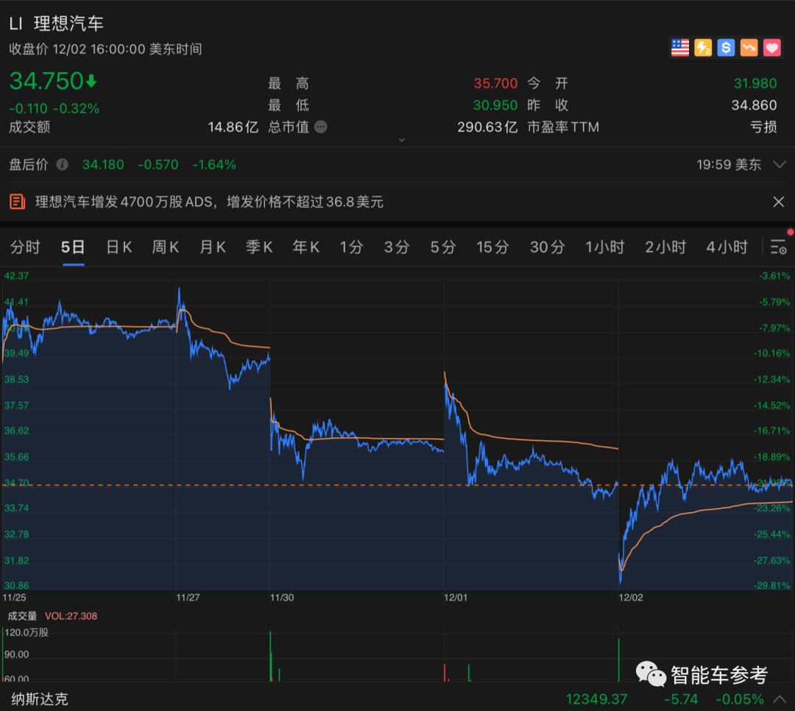
Task: Dismiss the 理想汽车增发 news banner
Action: click(x=779, y=202)
